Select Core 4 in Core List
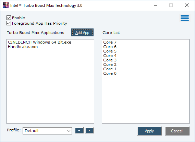This screenshot has width=195, height=142. coord(110,56)
